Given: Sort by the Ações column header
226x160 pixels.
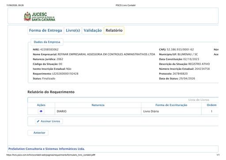Looking at the screenshot, I should point(41,105).
